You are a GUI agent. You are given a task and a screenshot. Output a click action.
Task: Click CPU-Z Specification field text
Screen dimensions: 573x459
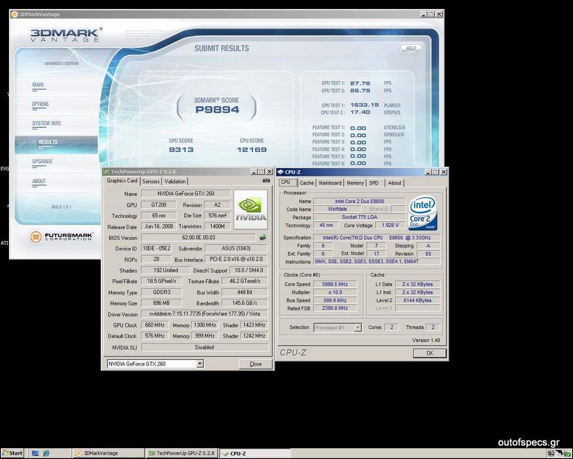[377, 237]
